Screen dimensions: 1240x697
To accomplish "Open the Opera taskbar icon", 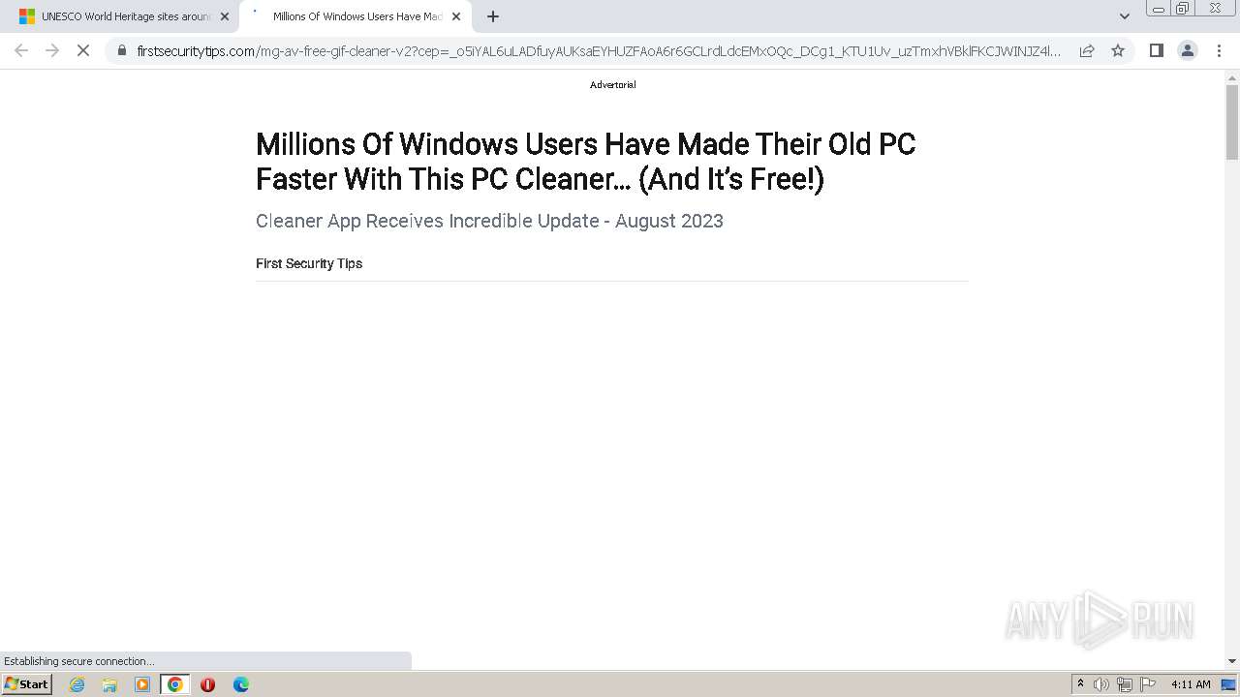I will (x=207, y=684).
